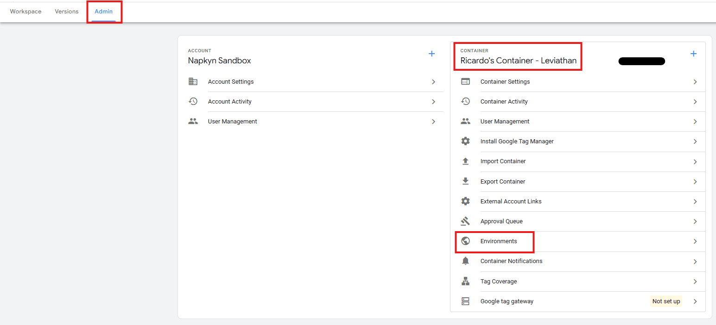The width and height of the screenshot is (716, 325).
Task: Click the chevron beside Tag Coverage
Action: click(x=695, y=281)
